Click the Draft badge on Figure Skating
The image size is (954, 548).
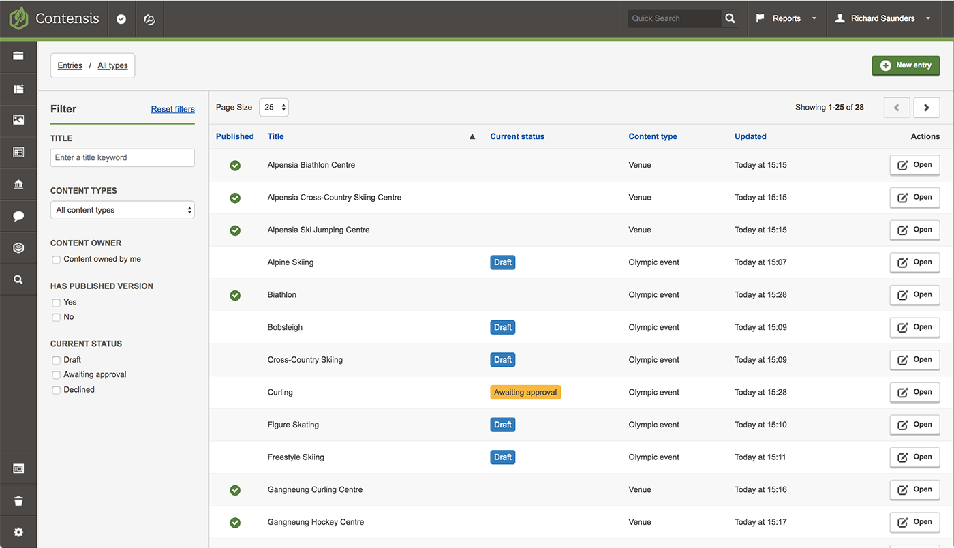pos(503,425)
